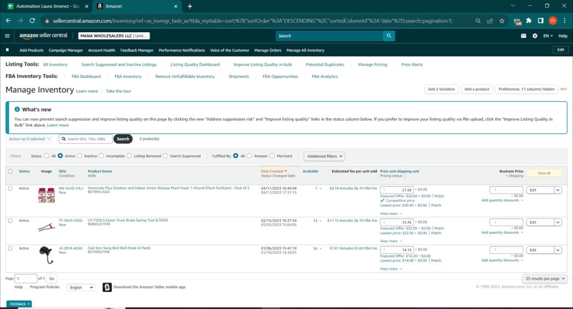The image size is (573, 309).
Task: Close the Amazon browser tab
Action: [x=176, y=6]
